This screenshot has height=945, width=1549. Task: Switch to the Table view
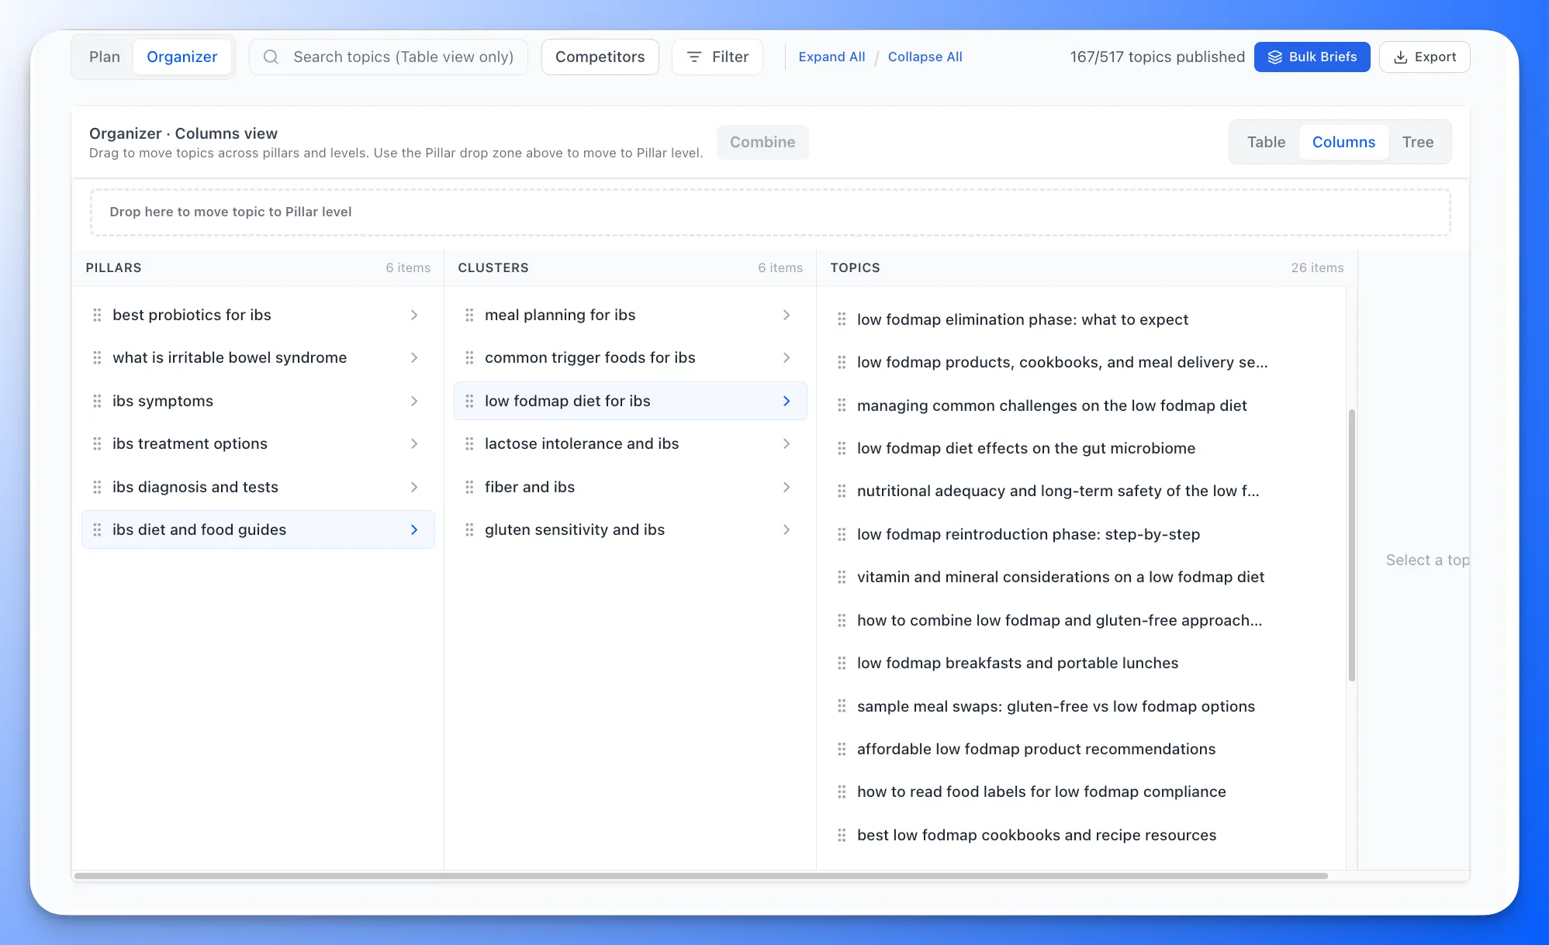[1266, 142]
